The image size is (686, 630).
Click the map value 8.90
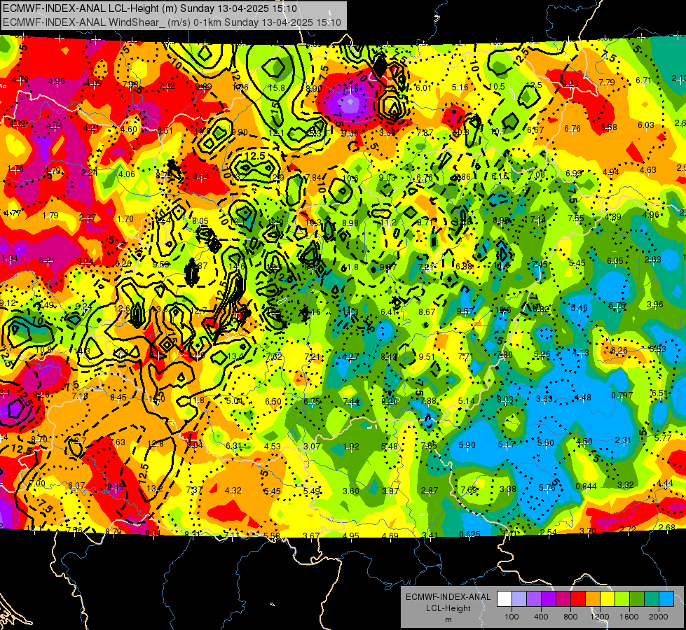tap(314, 88)
